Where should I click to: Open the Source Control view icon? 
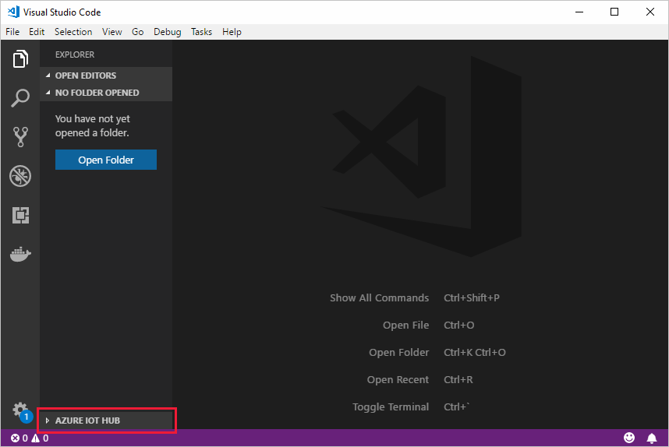point(20,137)
